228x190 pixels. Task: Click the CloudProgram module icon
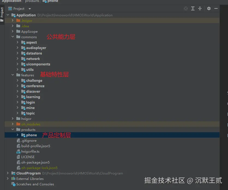point(13,173)
